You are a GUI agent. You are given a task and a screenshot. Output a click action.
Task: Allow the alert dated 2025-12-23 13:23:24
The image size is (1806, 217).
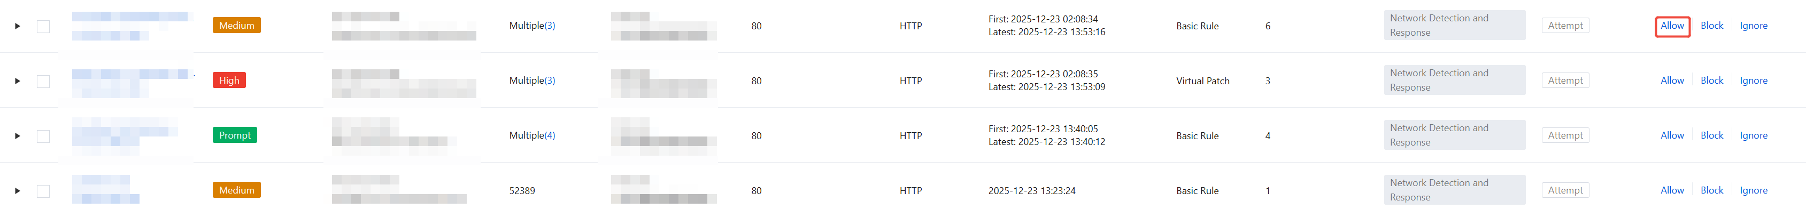click(1671, 190)
